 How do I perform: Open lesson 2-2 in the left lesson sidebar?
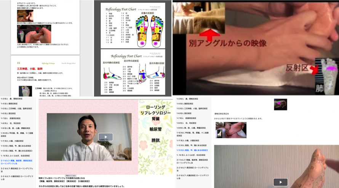point(17,170)
